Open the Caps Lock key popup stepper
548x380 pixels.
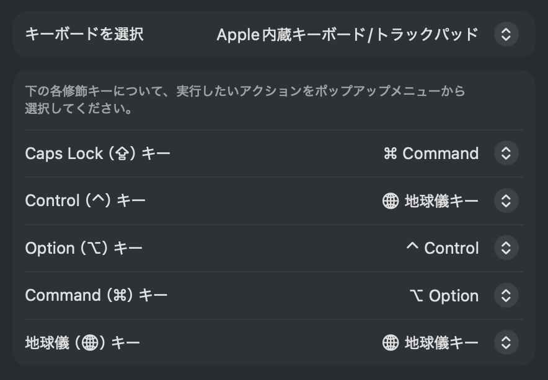pos(506,153)
